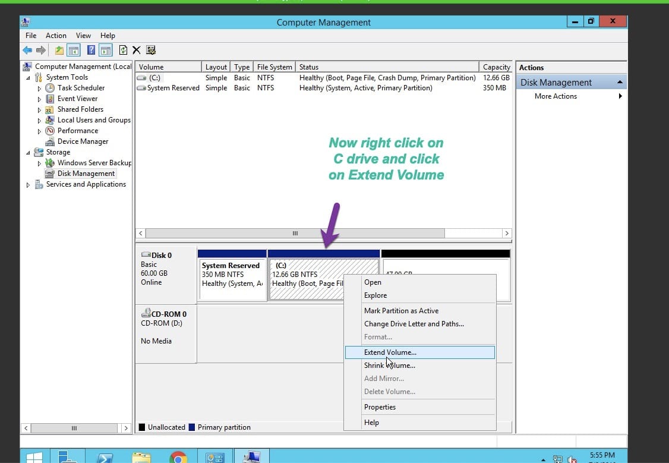Collapse the Storage tree node
Screen dimensions: 669x463
pyautogui.click(x=27, y=152)
